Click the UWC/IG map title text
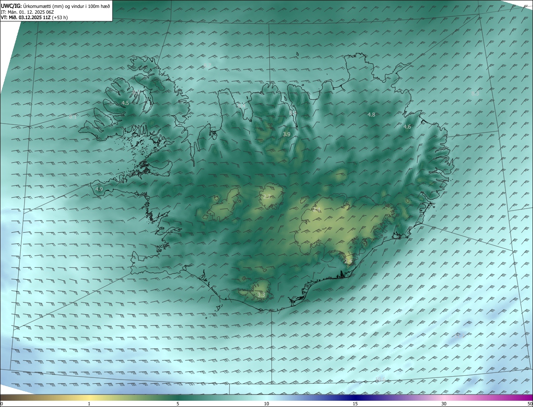 (x=55, y=6)
